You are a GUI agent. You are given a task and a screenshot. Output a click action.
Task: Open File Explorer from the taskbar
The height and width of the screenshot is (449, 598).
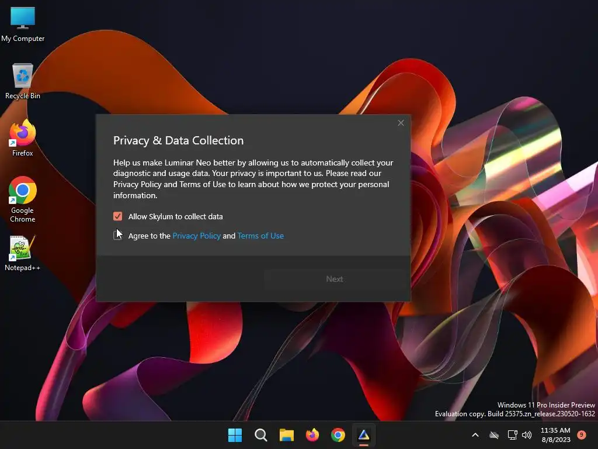point(286,435)
